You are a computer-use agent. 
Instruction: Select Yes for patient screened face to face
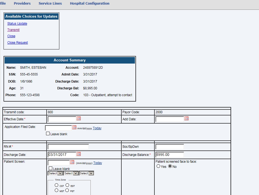click(158, 166)
